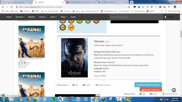Jump to top with the up arrow button
This screenshot has height=102, width=182.
point(174,90)
